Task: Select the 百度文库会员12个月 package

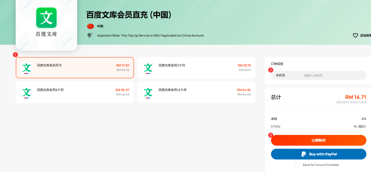Action: (196, 92)
